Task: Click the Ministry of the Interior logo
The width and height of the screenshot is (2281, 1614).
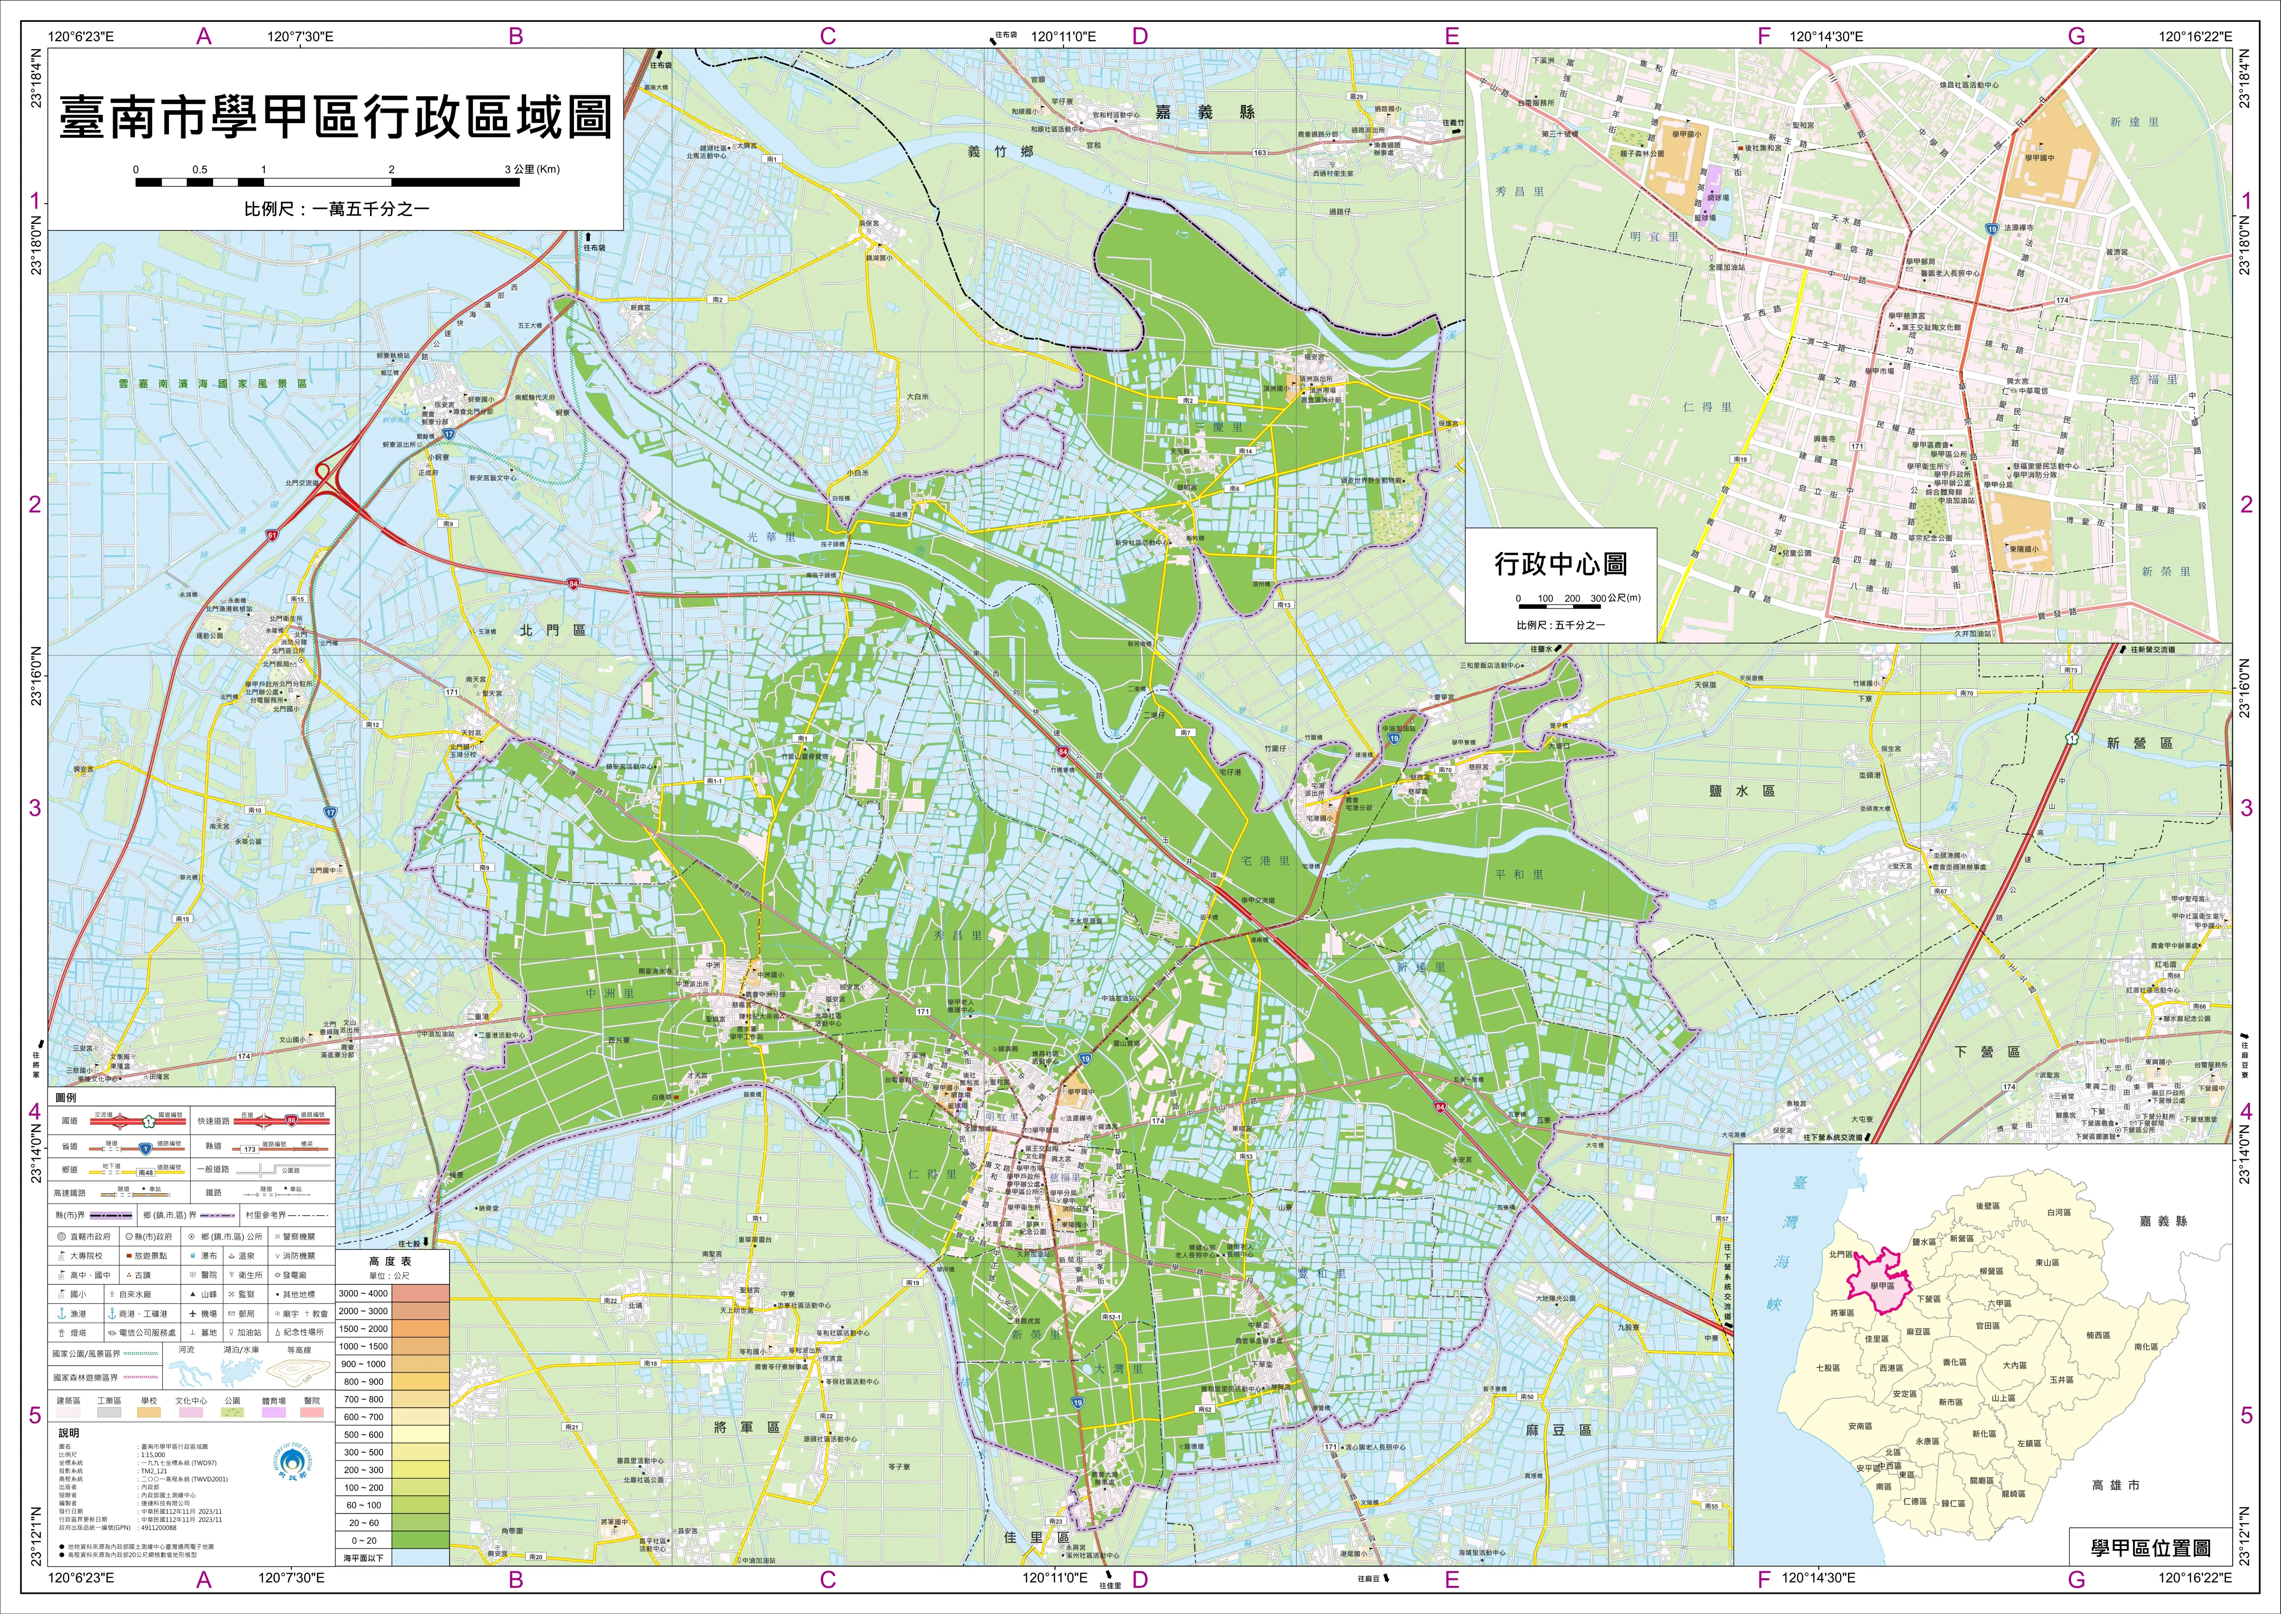Action: coord(293,1462)
